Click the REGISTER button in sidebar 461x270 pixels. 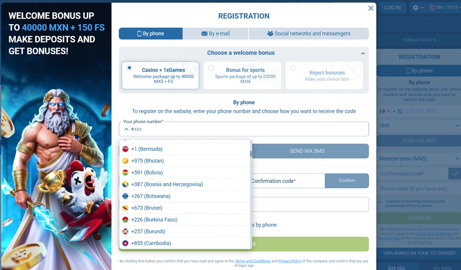419,218
